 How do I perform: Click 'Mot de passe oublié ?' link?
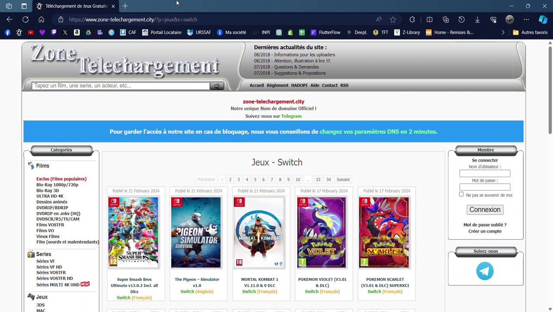(x=485, y=225)
